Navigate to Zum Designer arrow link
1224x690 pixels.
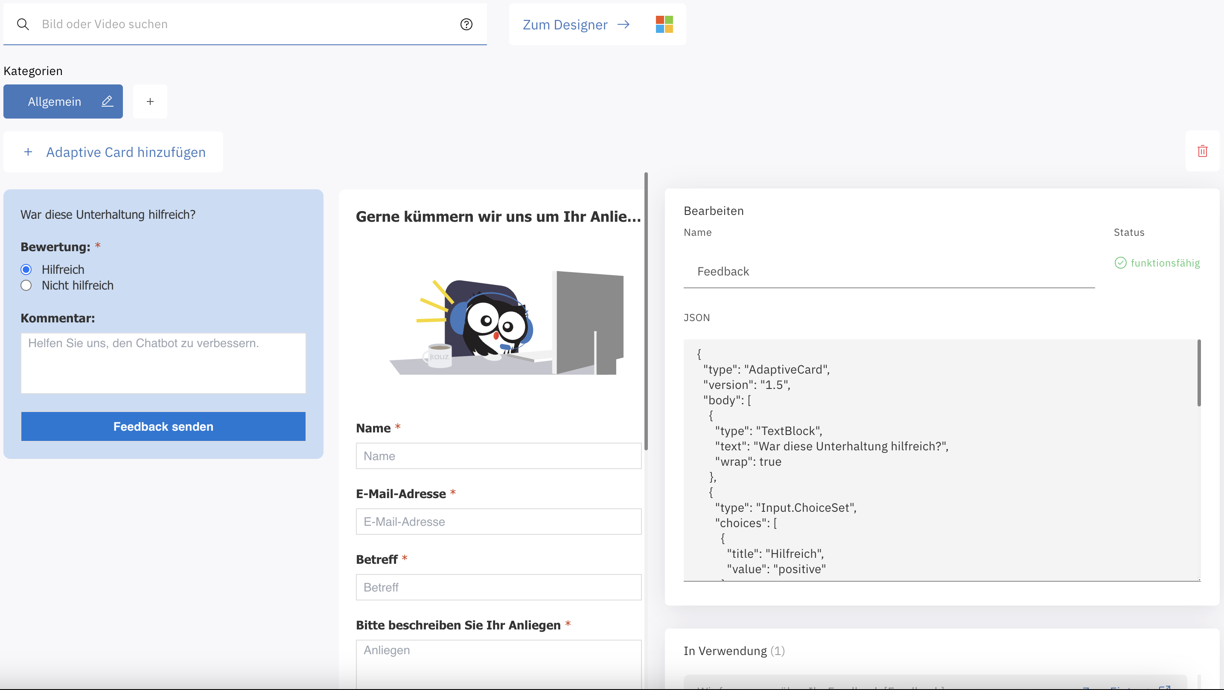click(577, 23)
